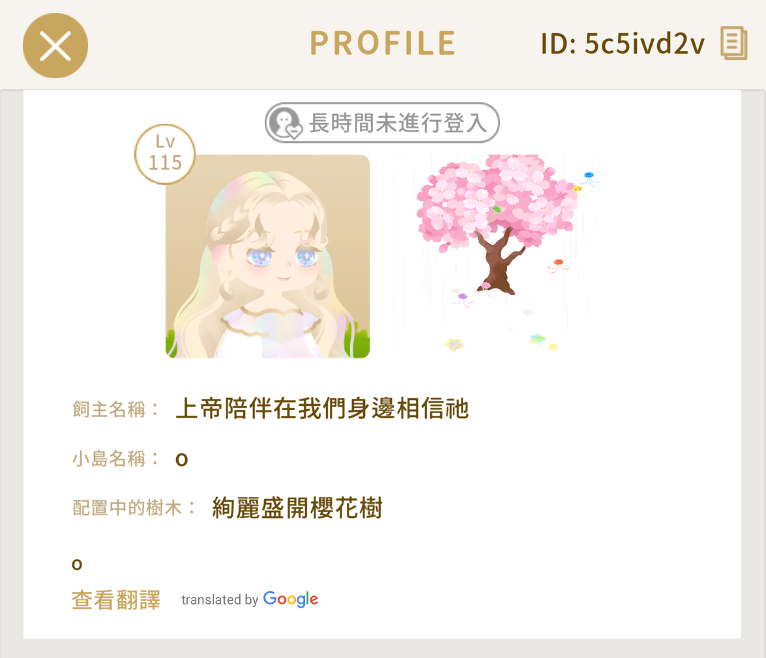Click the ID text 5c5ivd2v

point(644,44)
